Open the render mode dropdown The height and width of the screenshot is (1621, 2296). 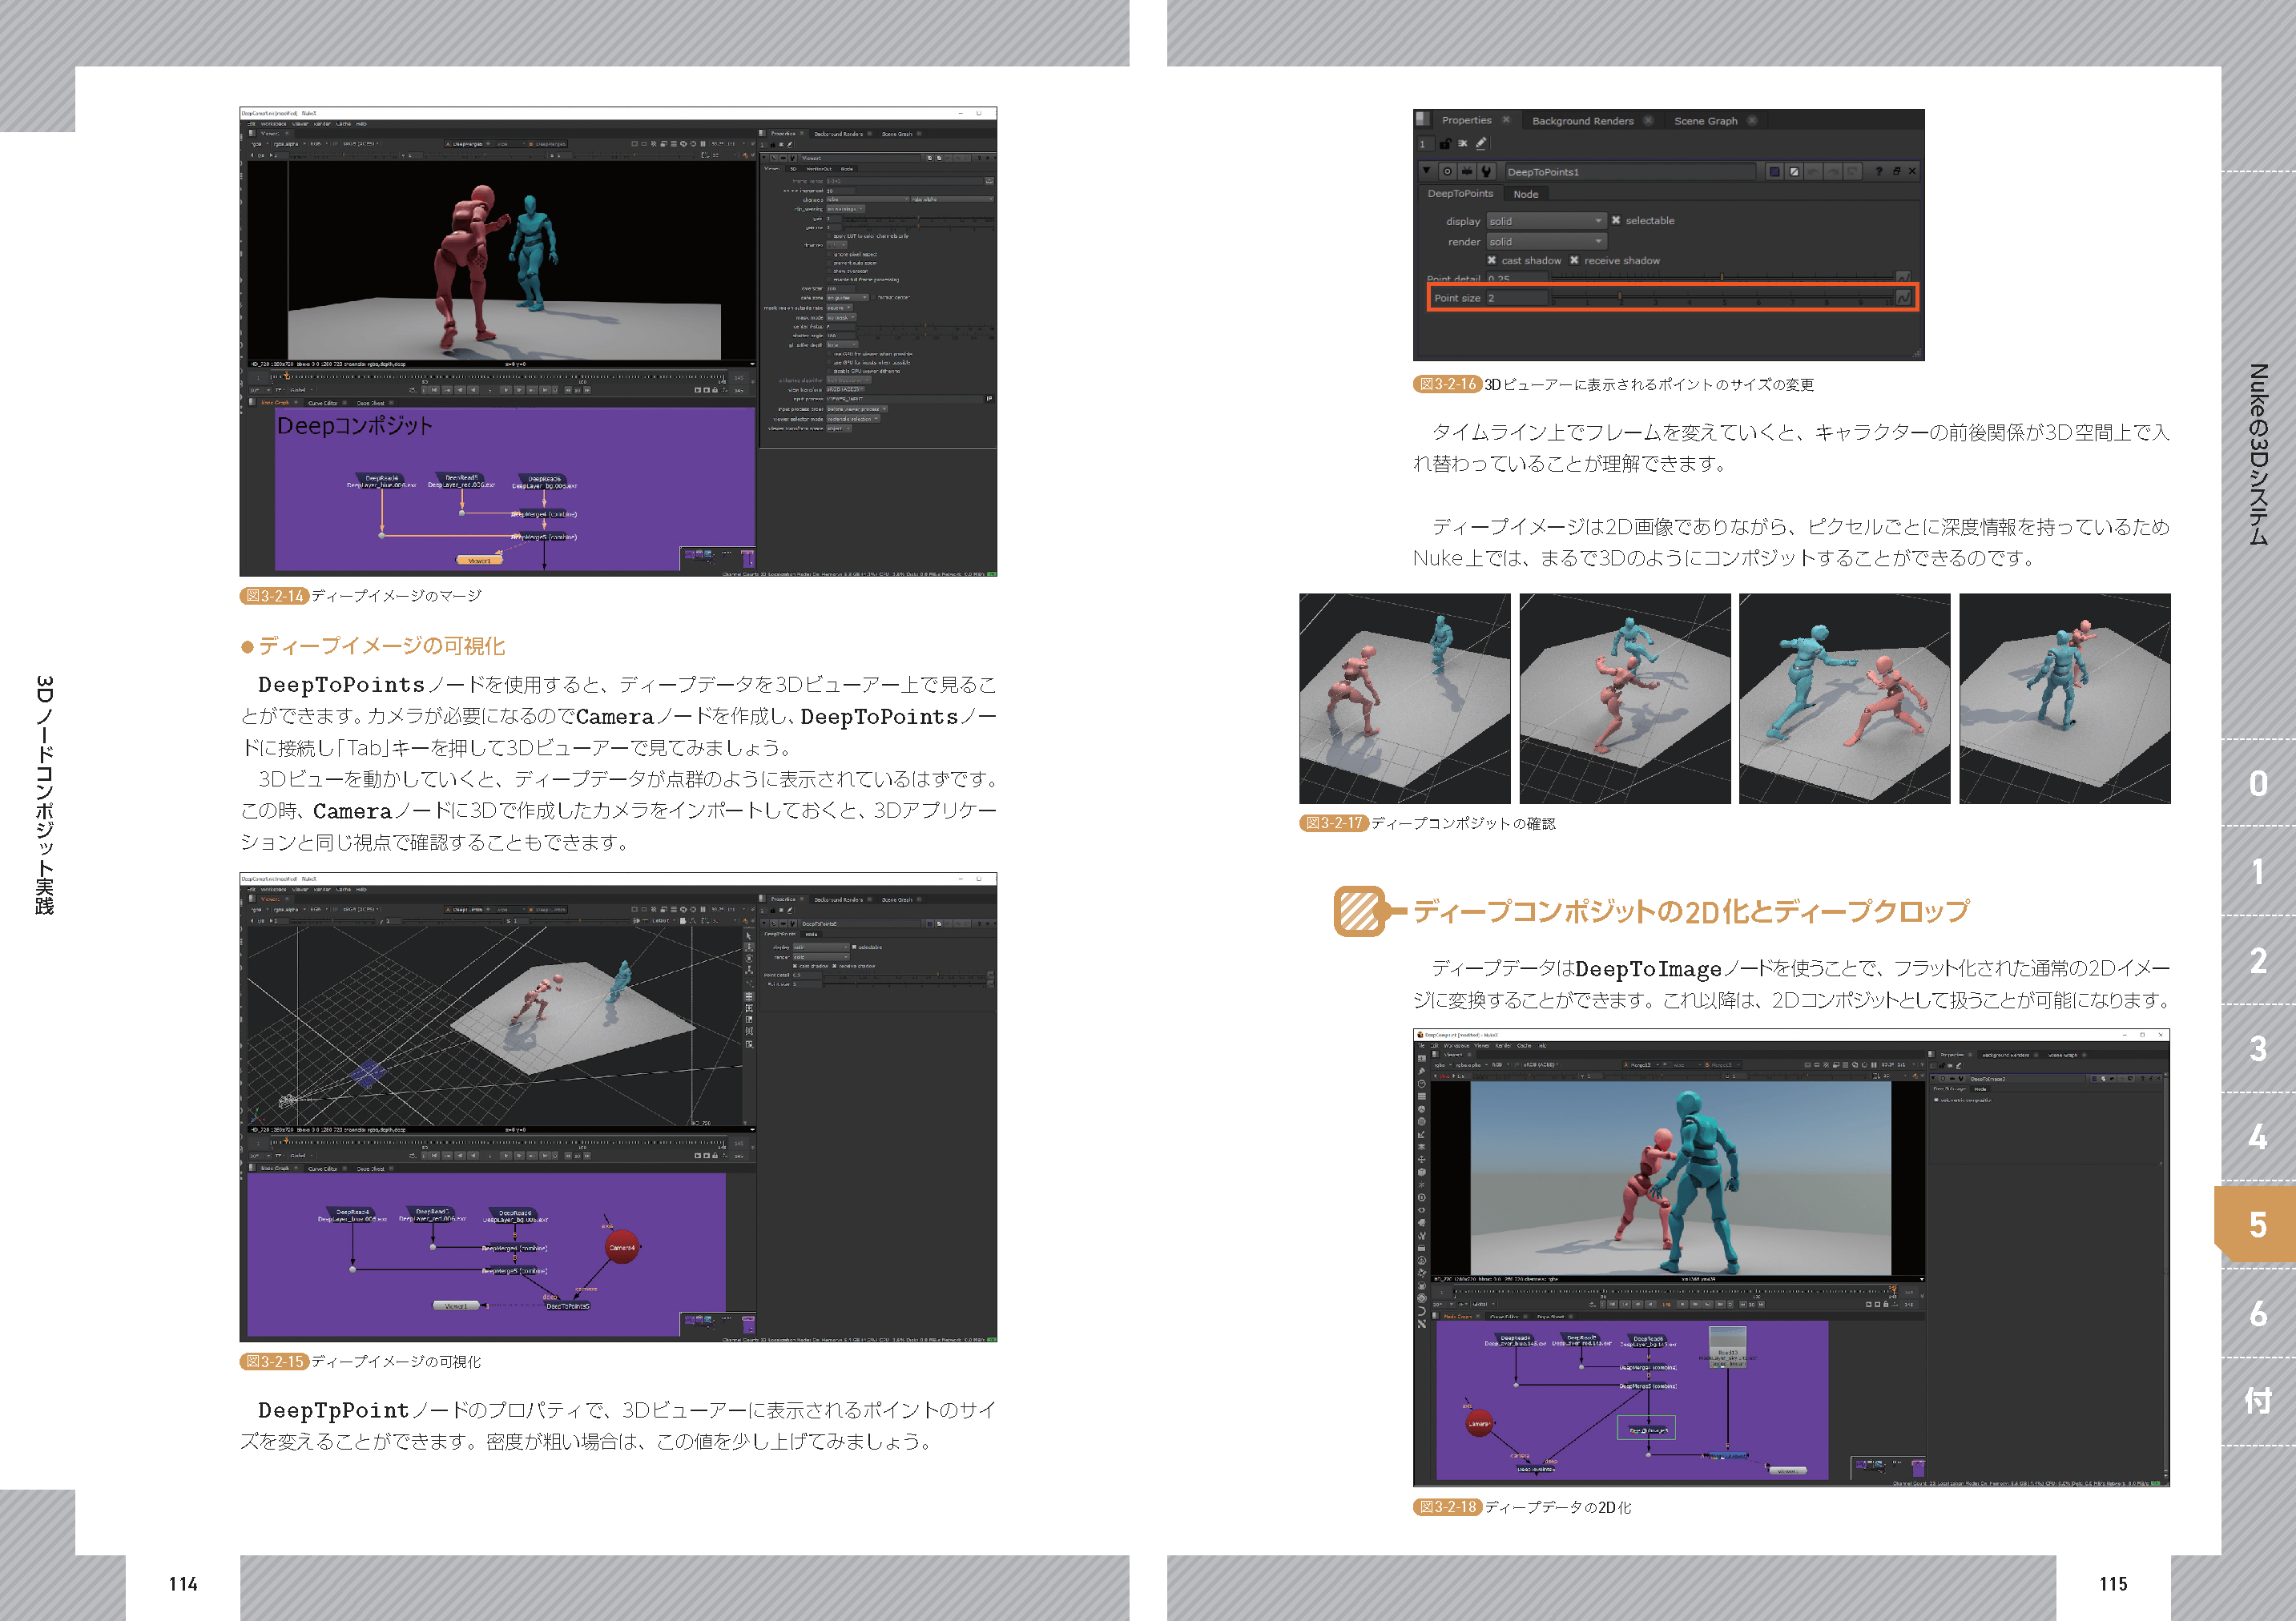(x=1546, y=242)
